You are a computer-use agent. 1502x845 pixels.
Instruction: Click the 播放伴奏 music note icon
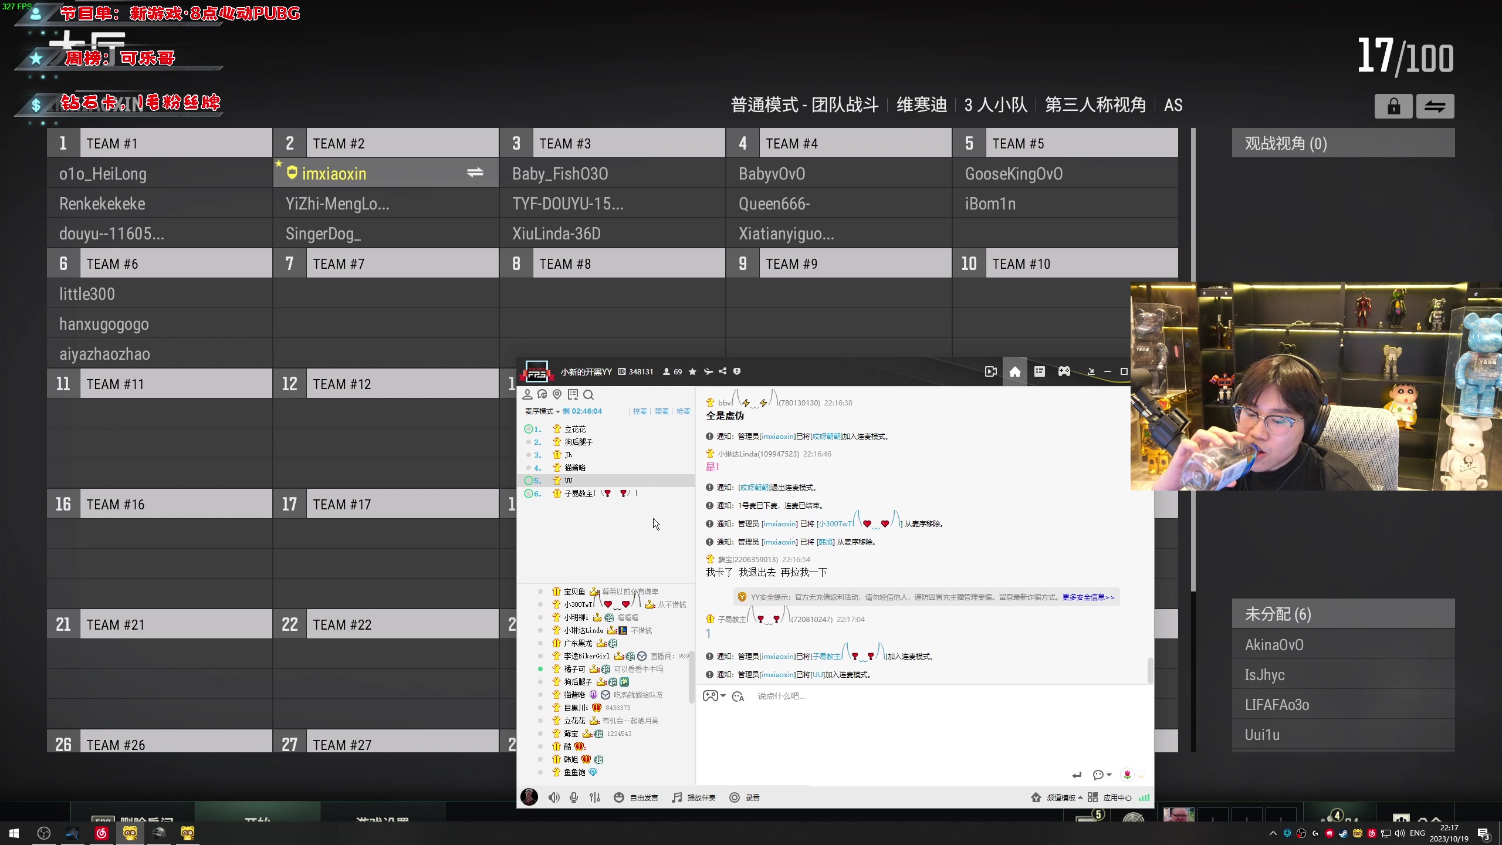[x=676, y=797]
